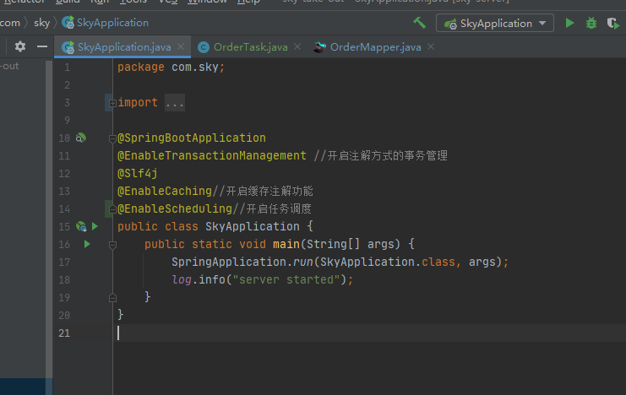Expand the collapsed import block
This screenshot has height=395, width=626.
[x=112, y=103]
